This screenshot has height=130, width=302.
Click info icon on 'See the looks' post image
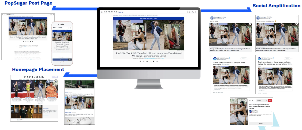(250, 24)
